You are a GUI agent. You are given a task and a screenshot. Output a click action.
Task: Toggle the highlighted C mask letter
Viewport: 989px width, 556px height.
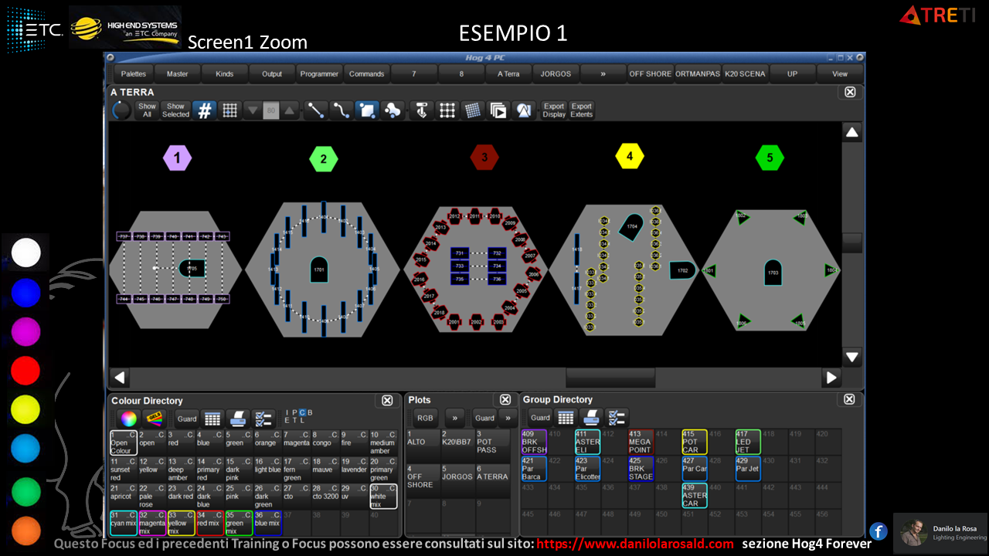click(x=303, y=412)
